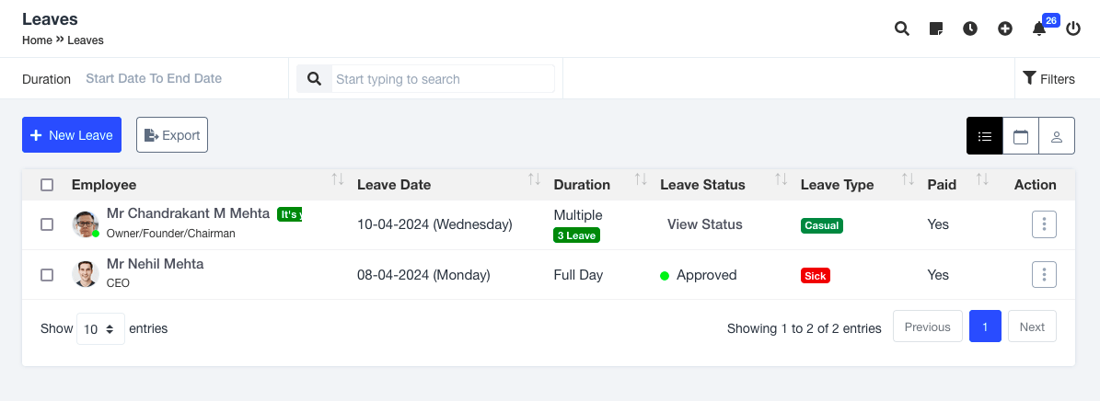The width and height of the screenshot is (1100, 401).
Task: Click the Start typing to search field
Action: (x=442, y=79)
